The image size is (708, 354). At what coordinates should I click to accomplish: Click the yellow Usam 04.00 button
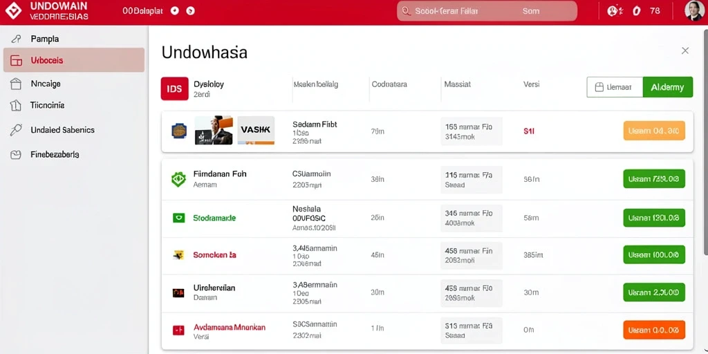coord(654,131)
